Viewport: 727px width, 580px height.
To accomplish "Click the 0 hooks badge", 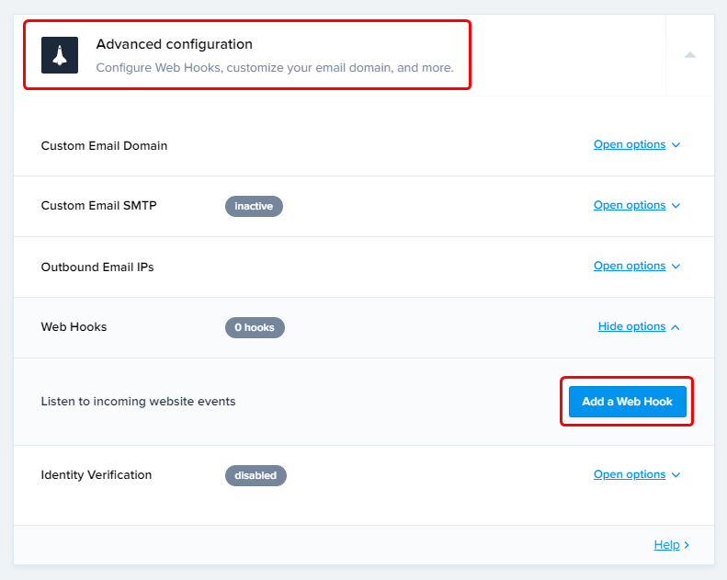I will coord(255,327).
